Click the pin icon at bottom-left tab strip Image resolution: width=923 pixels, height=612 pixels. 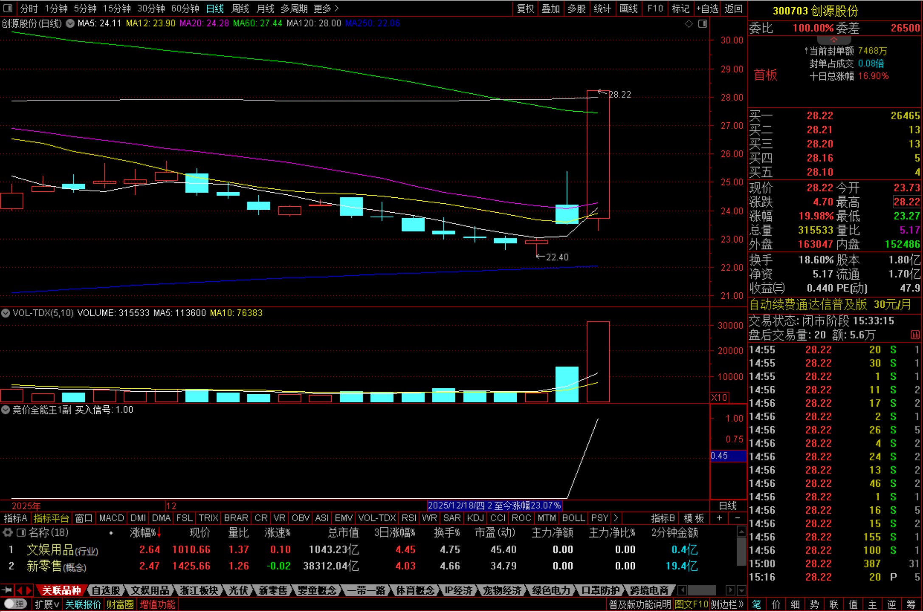tap(6, 590)
